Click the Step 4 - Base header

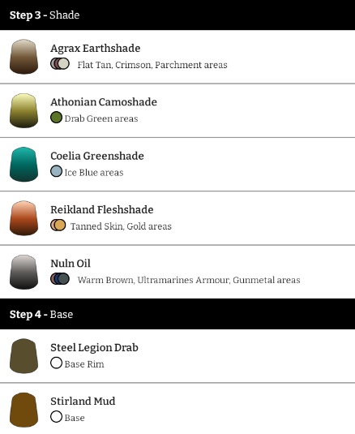(177, 314)
